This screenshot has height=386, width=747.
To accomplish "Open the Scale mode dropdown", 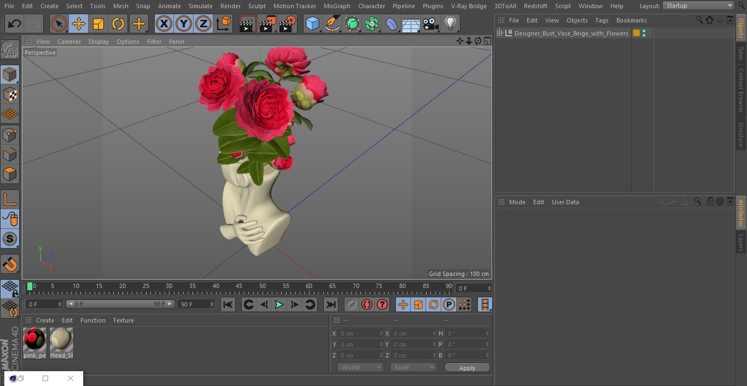I will [x=413, y=367].
